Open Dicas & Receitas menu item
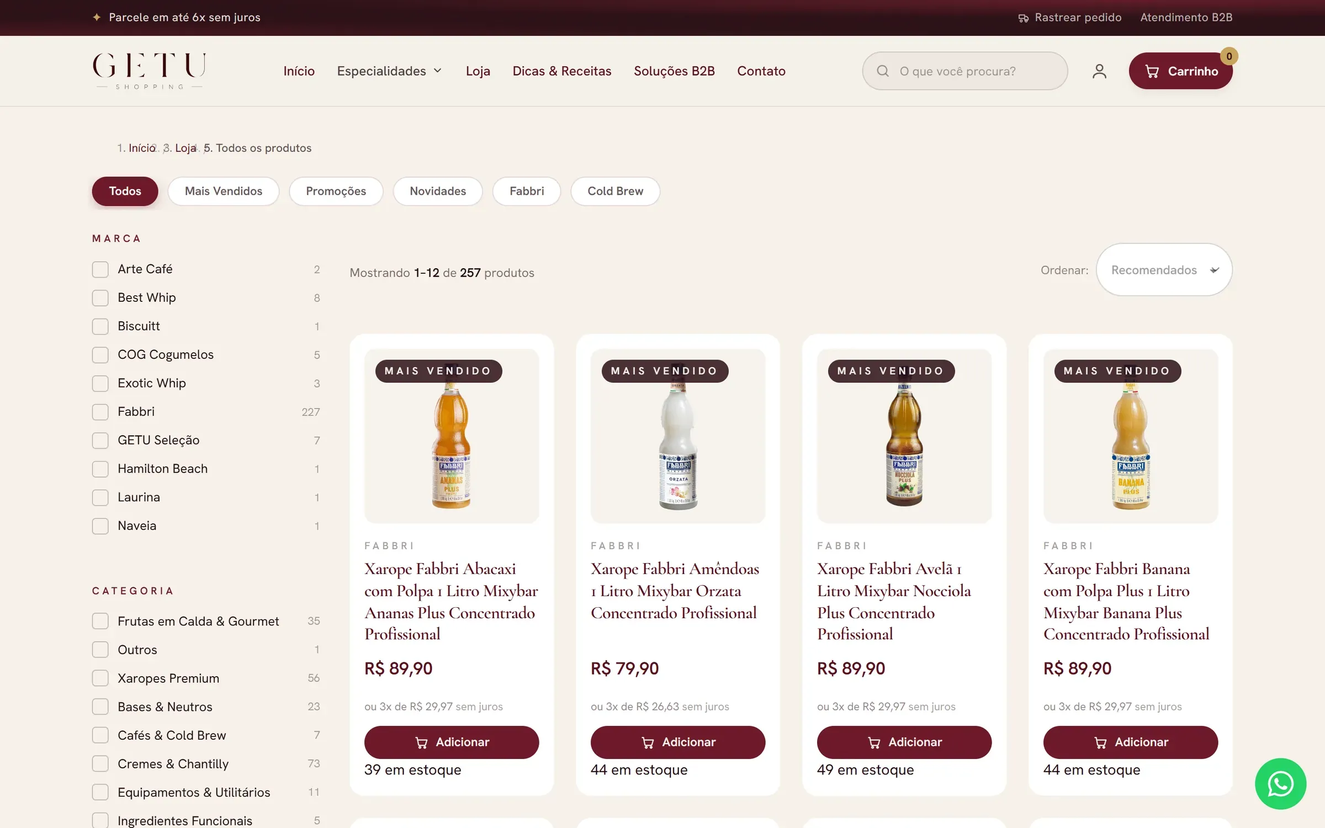The height and width of the screenshot is (828, 1325). (561, 71)
